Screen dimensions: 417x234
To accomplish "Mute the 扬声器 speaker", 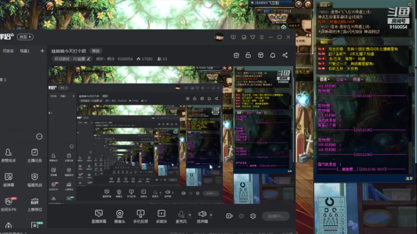I will [202, 216].
